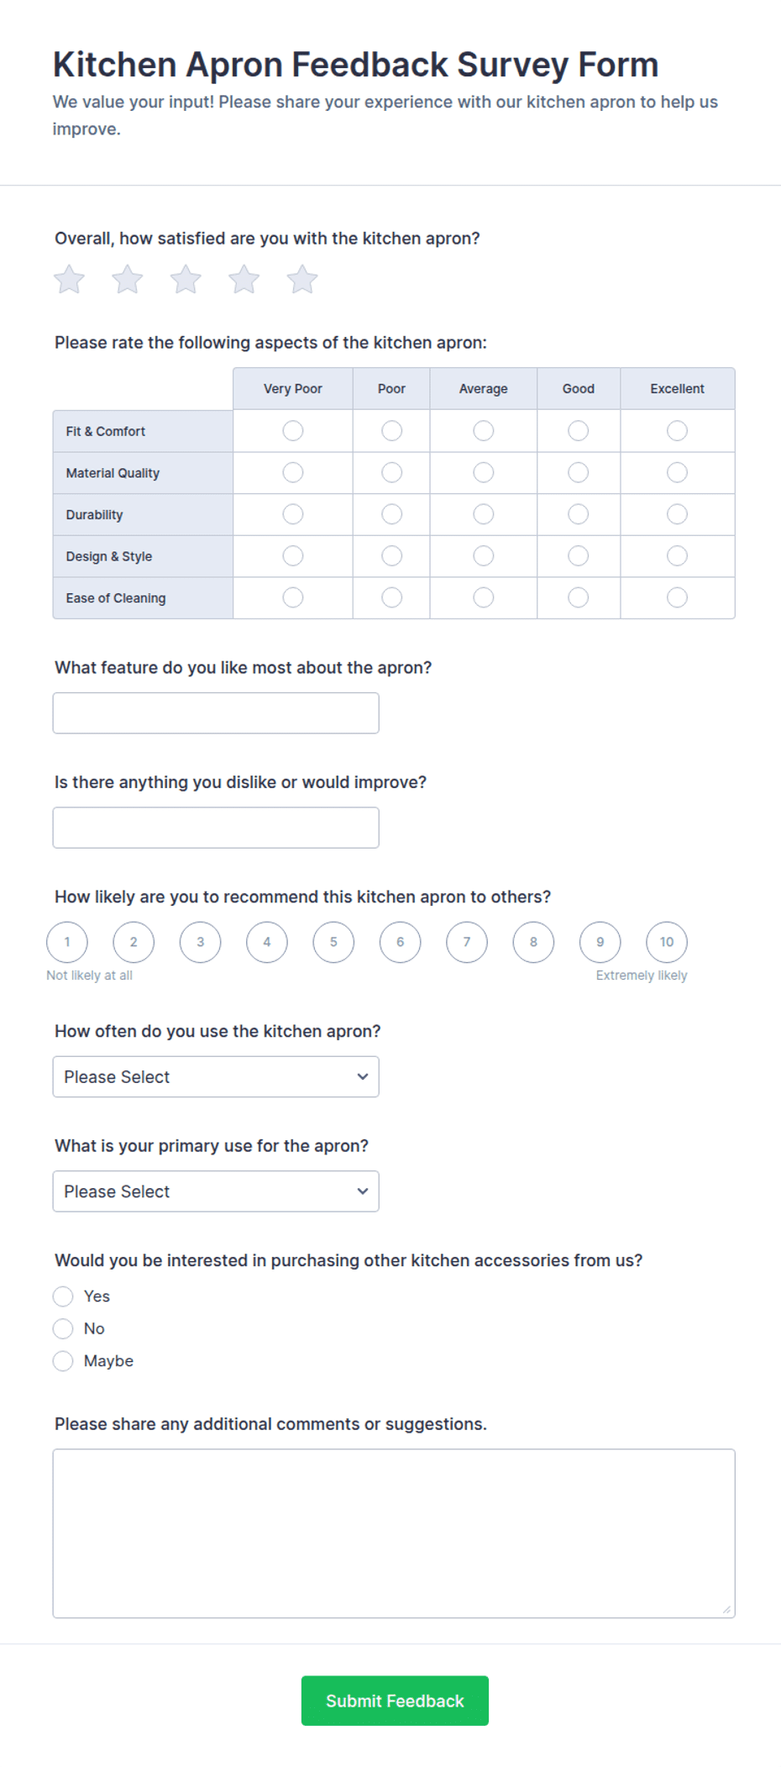Choose recommendation score 1

click(67, 942)
